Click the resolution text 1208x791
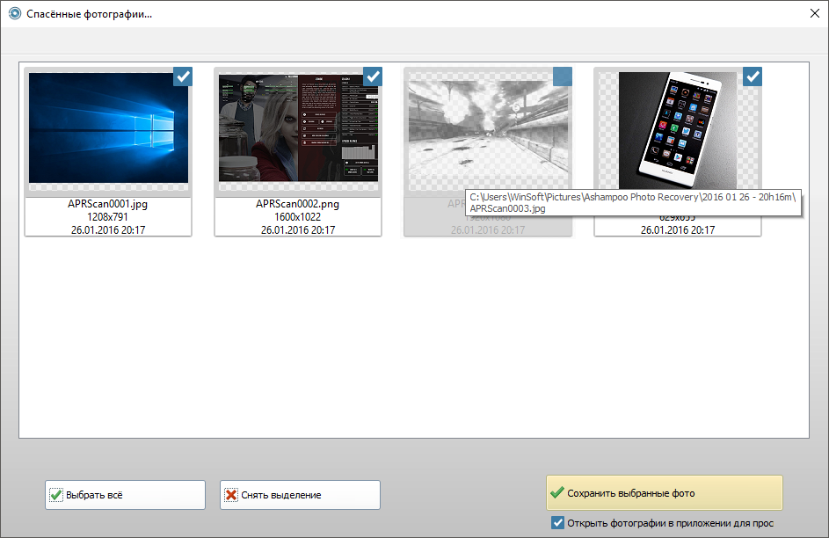This screenshot has width=829, height=538. [x=108, y=216]
